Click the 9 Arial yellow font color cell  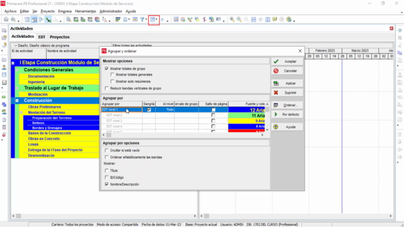(247, 121)
